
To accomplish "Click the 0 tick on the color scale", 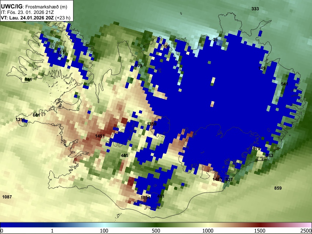I will pyautogui.click(x=2, y=231).
